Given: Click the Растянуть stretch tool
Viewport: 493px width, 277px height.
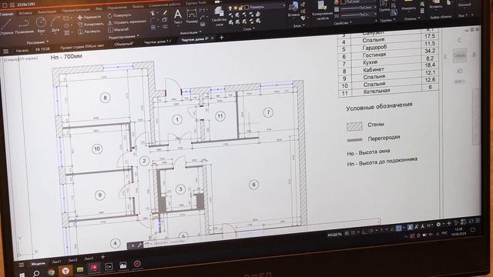Looking at the screenshot, I should [x=89, y=32].
